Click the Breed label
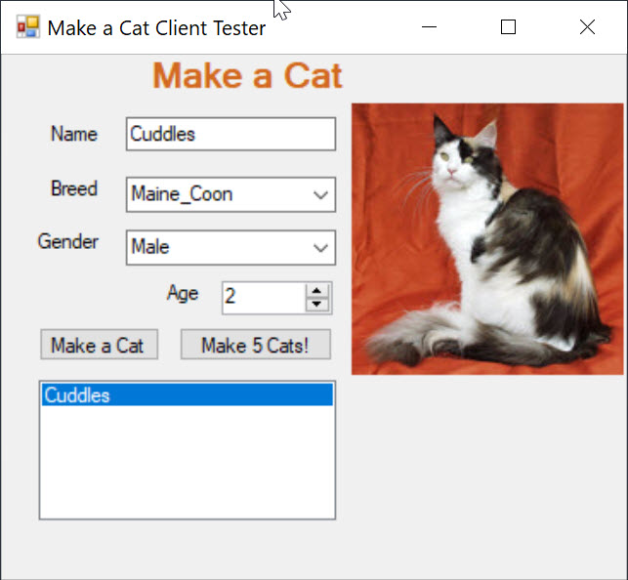Viewport: 628px width, 580px height. pyautogui.click(x=74, y=188)
